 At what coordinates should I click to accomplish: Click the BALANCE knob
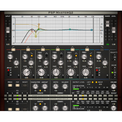65,87
